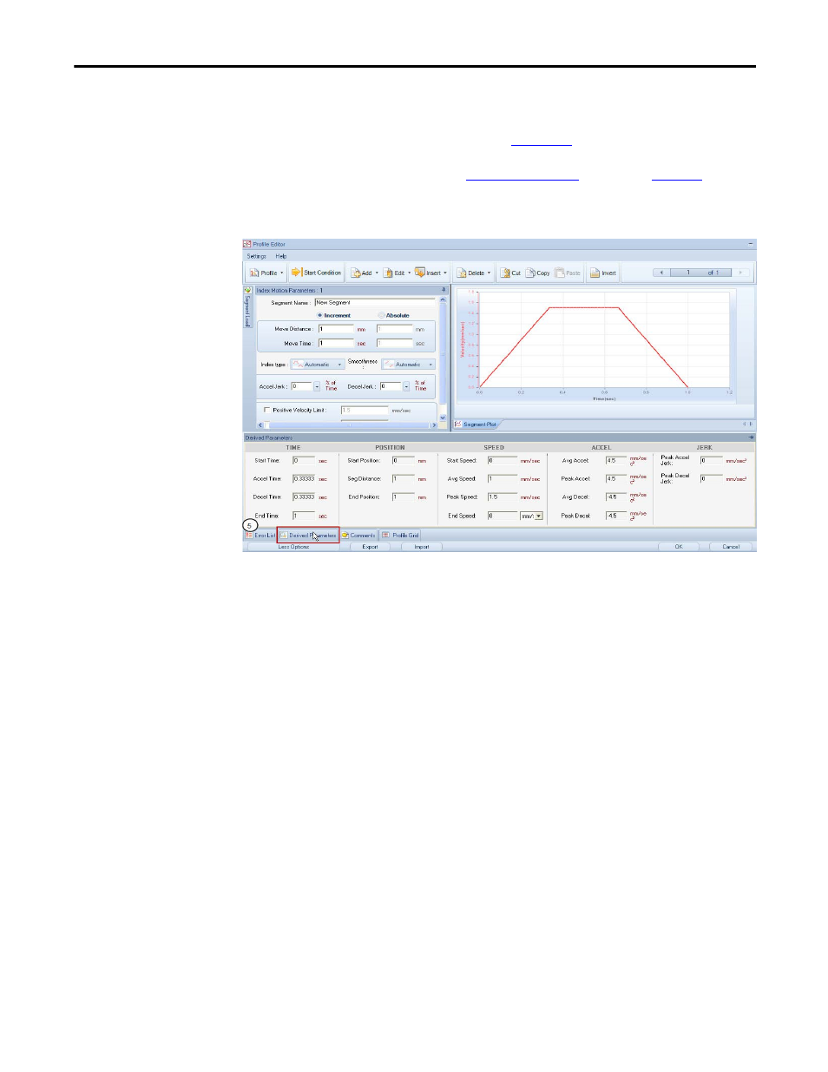Image resolution: width=828 pixels, height=1072 pixels.
Task: Click the Profile Editor window icon
Action: pyautogui.click(x=247, y=244)
